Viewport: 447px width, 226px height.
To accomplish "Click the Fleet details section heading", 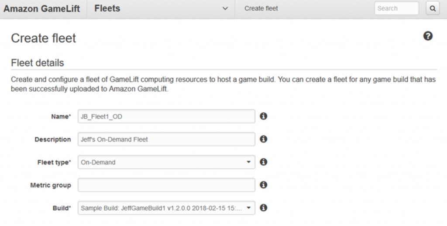I will point(38,63).
